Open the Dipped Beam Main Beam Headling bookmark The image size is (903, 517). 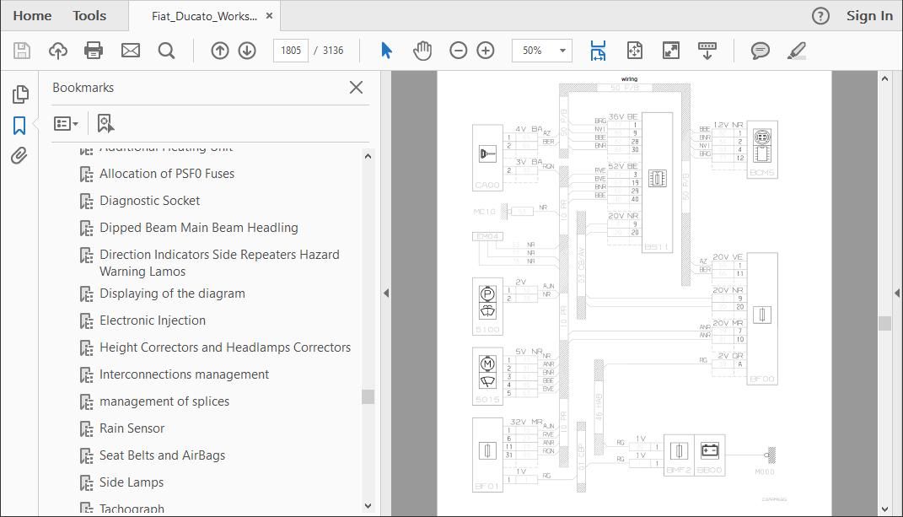(199, 228)
